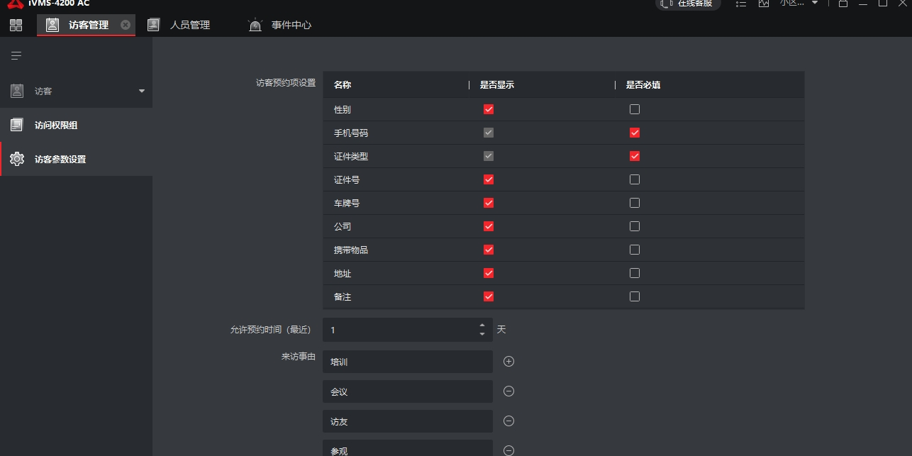Click the 在线客服 button
Viewport: 912px width, 456px height.
pos(687,4)
